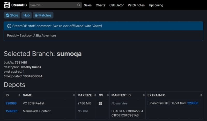Screen dimensions: 207x121
Task: Sort depots by EXTRA INFO column
Action: (x=174, y=95)
